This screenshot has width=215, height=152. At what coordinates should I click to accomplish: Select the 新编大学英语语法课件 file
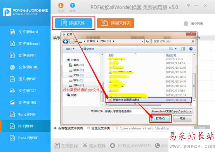(148, 100)
